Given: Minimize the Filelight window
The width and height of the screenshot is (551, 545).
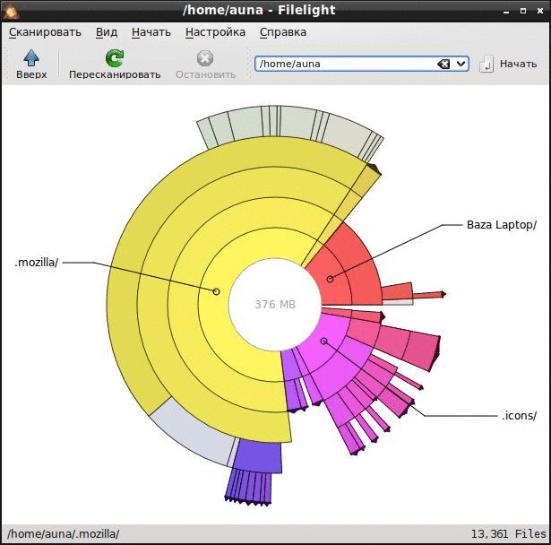Looking at the screenshot, I should (506, 12).
